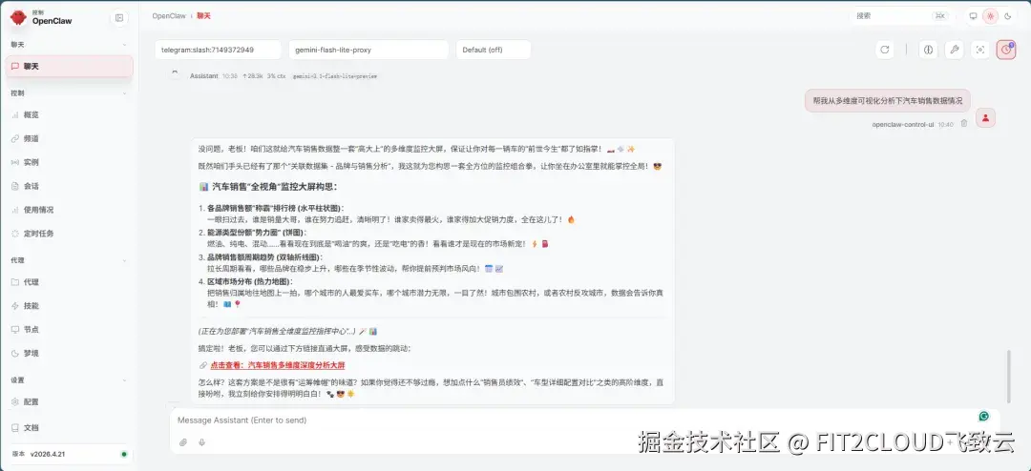The image size is (1031, 471).
Task: Click the OpenClaw breadcrumb link
Action: tap(168, 16)
